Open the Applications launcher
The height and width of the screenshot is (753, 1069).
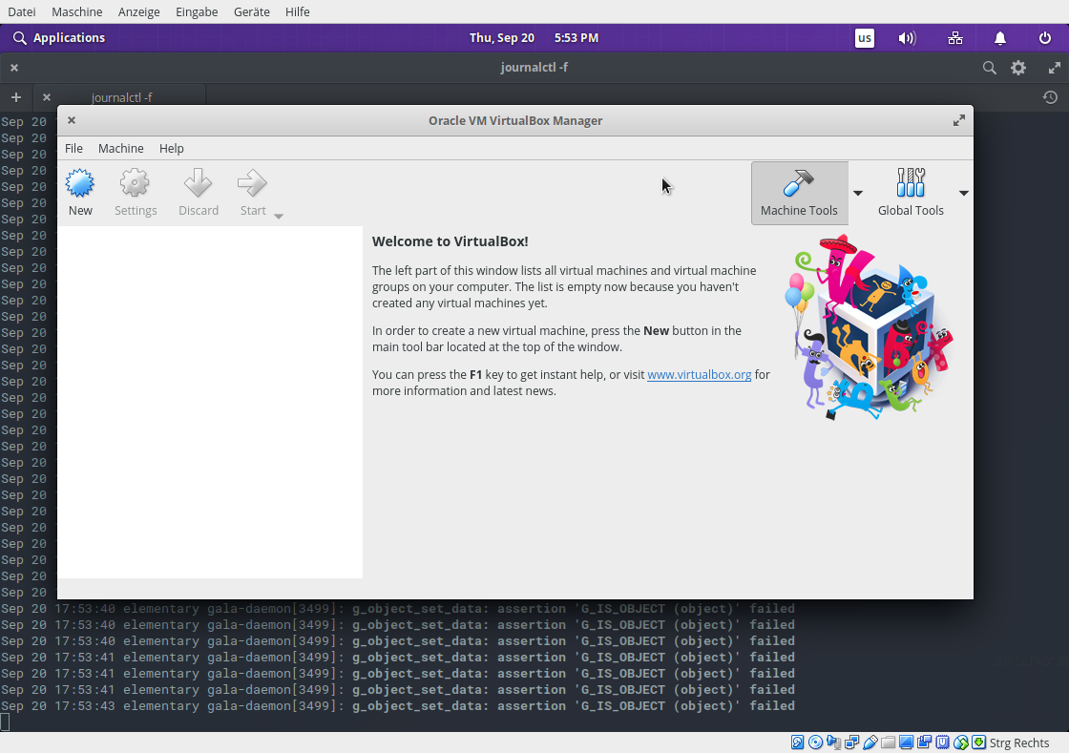[59, 38]
